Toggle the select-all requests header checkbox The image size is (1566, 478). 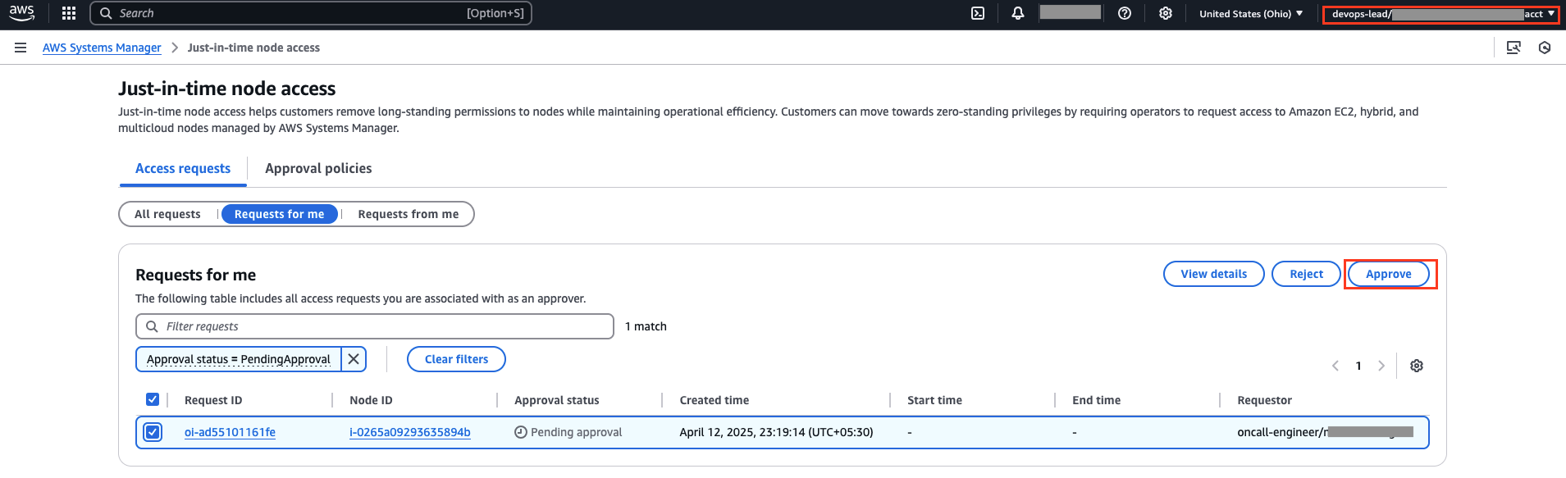pyautogui.click(x=153, y=399)
